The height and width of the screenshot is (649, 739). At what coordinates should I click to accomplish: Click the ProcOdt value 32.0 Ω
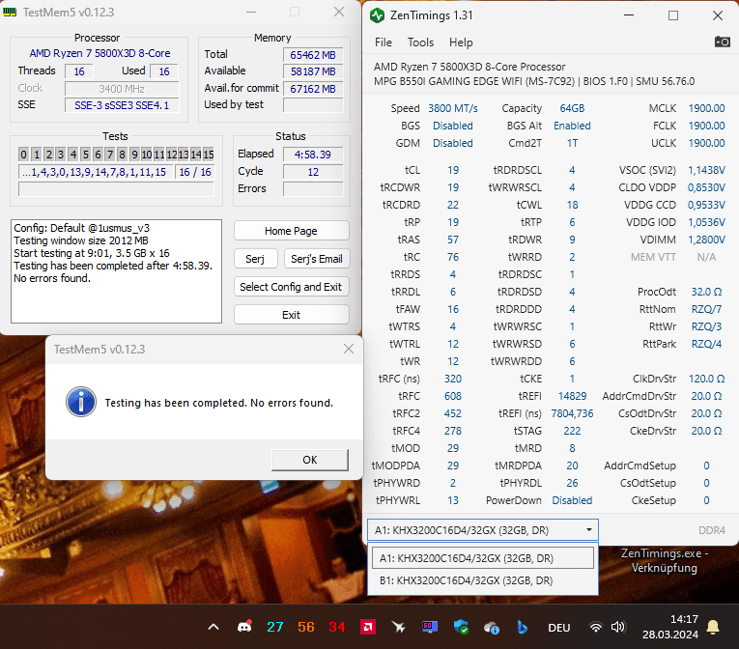pos(706,292)
